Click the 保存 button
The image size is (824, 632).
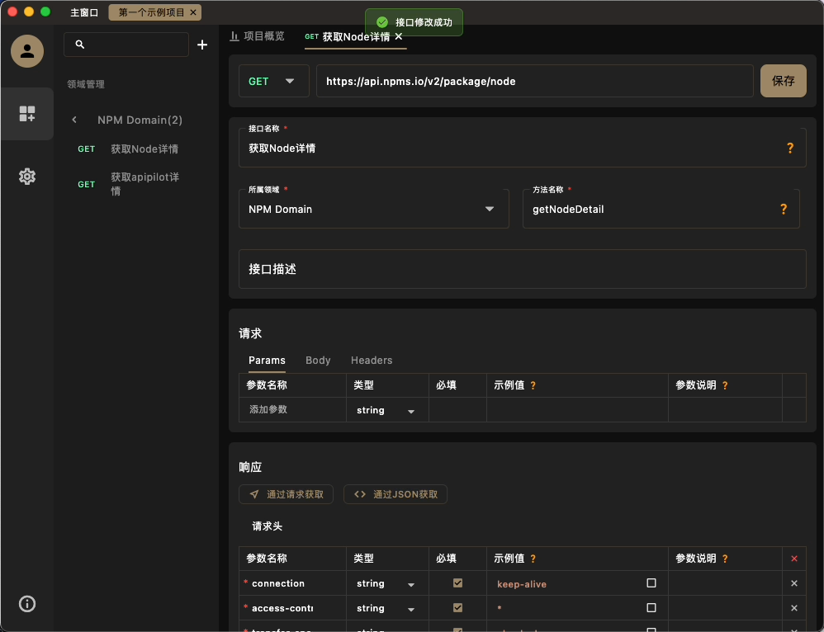click(783, 81)
